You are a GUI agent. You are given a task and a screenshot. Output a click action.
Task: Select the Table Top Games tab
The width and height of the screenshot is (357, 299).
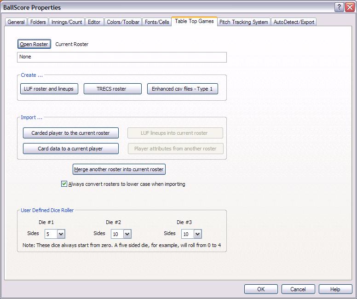tap(194, 21)
